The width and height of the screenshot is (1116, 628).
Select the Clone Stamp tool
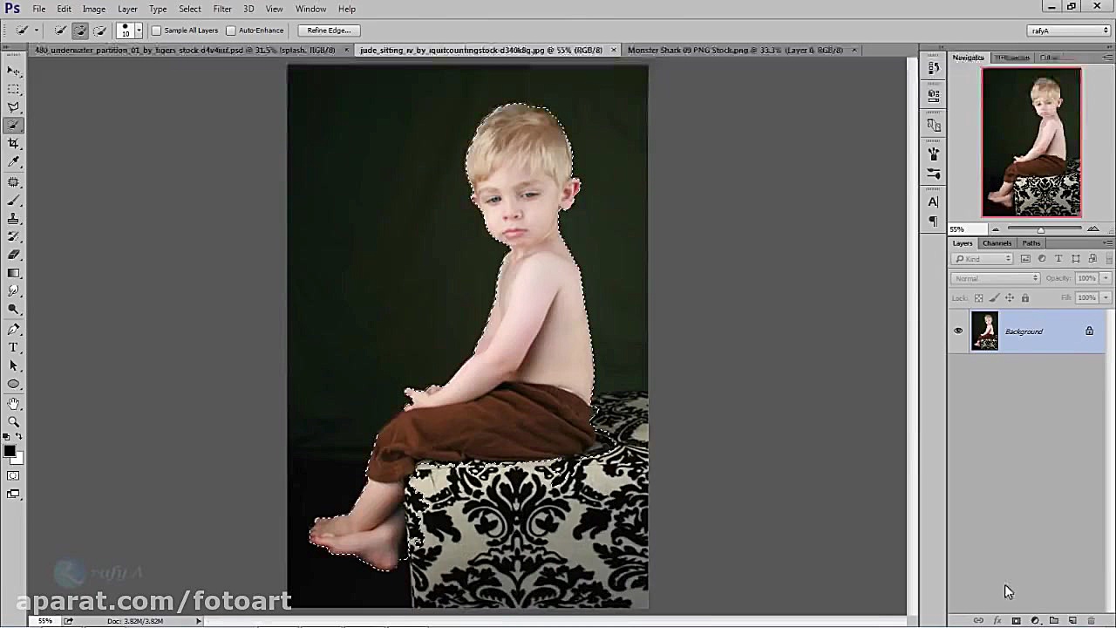tap(14, 219)
